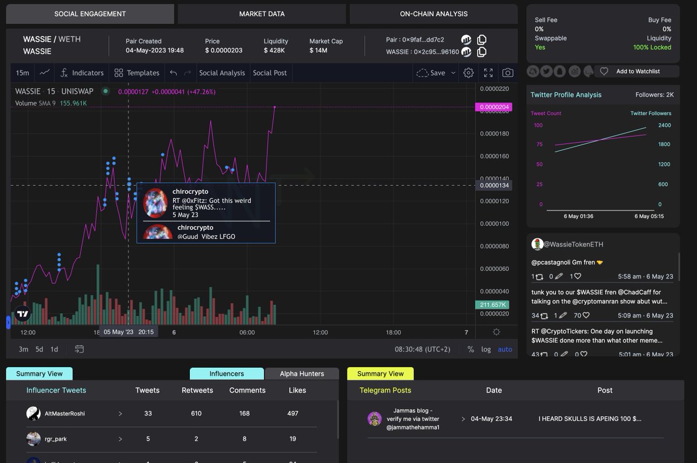Image resolution: width=697 pixels, height=463 pixels.
Task: Switch to Market Data tab
Action: 262,14
